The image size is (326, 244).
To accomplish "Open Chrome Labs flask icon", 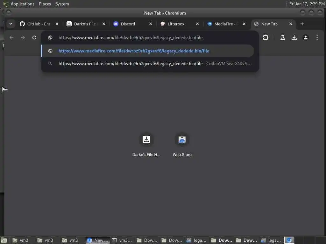I will [x=283, y=37].
